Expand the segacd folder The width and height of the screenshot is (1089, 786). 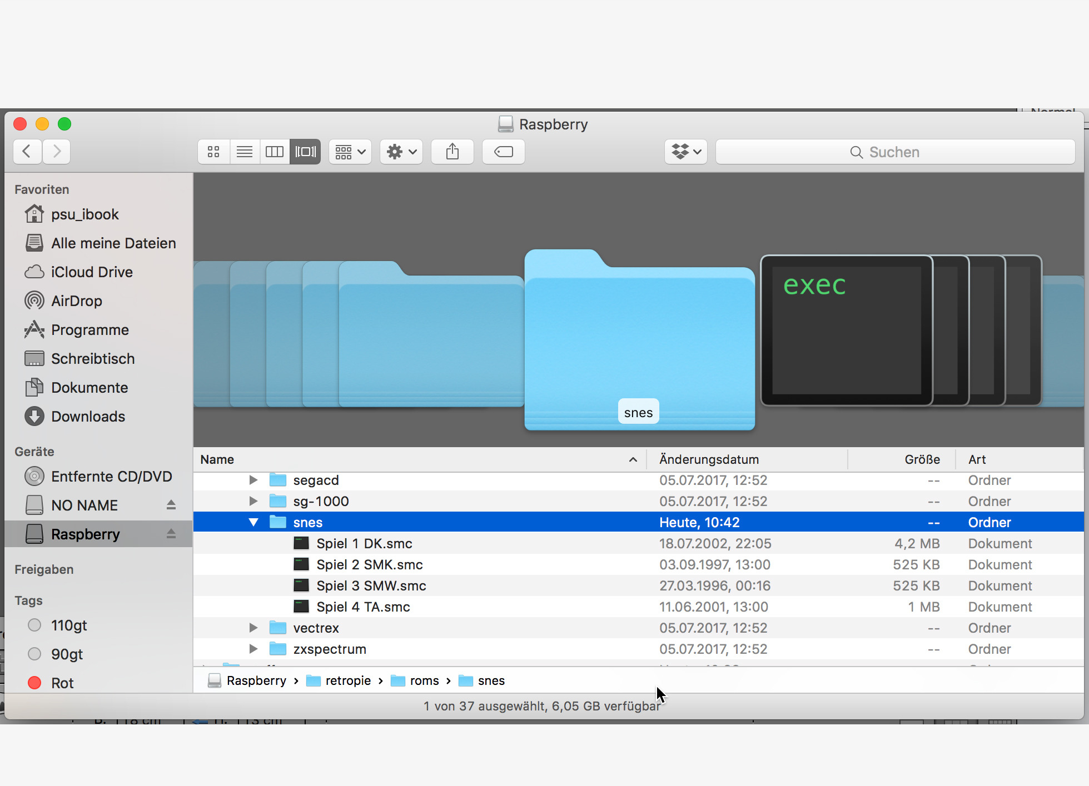point(253,480)
